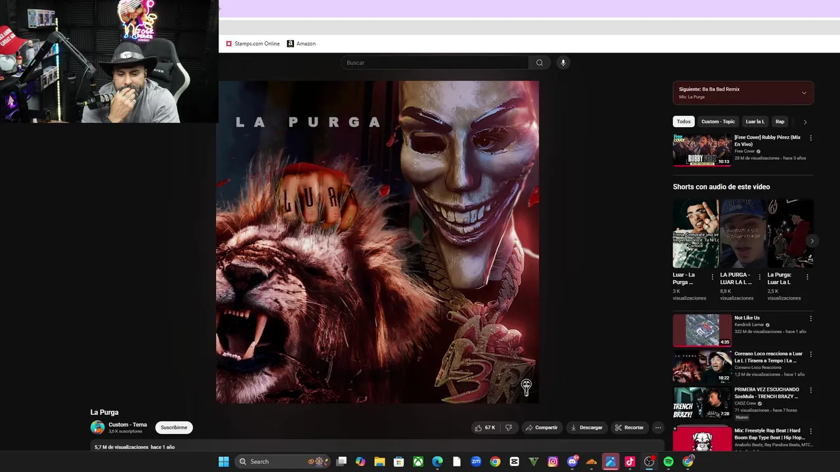Click the Descargar download button

[586, 427]
